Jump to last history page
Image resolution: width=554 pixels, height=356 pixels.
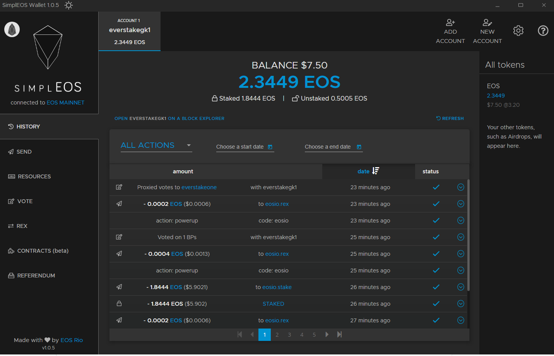coord(339,334)
